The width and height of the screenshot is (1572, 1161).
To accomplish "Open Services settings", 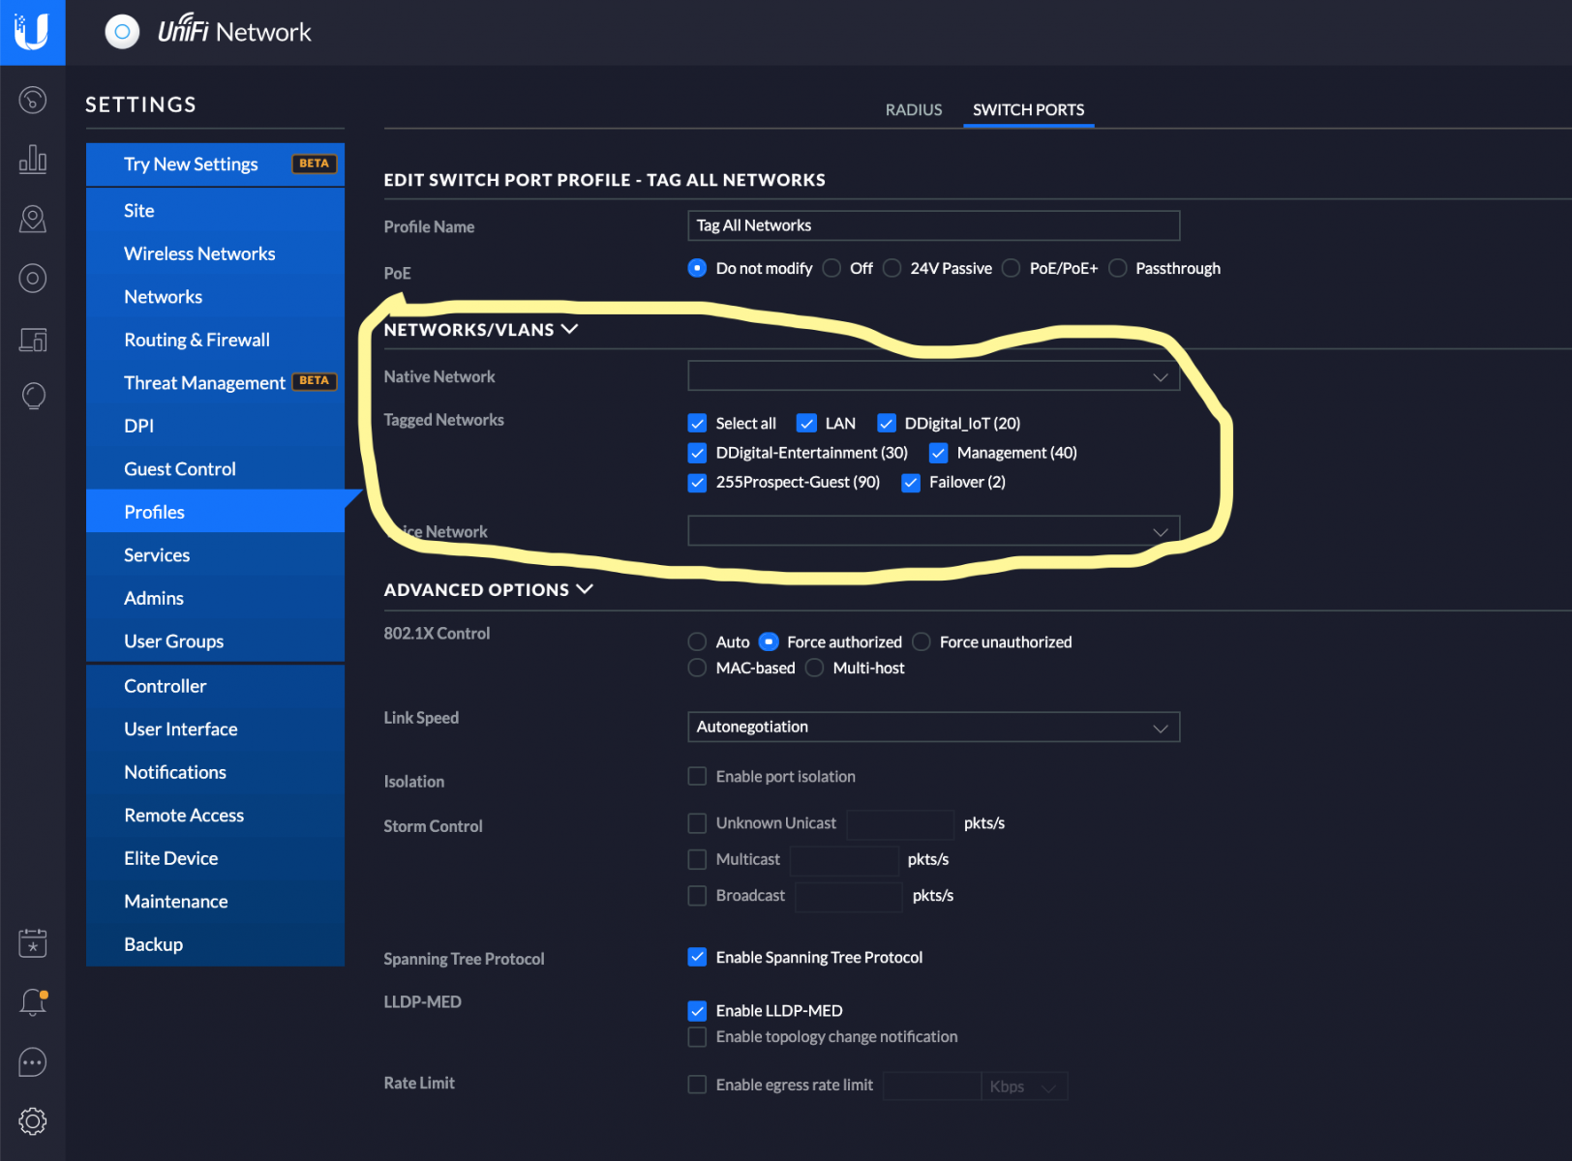I will [x=215, y=555].
